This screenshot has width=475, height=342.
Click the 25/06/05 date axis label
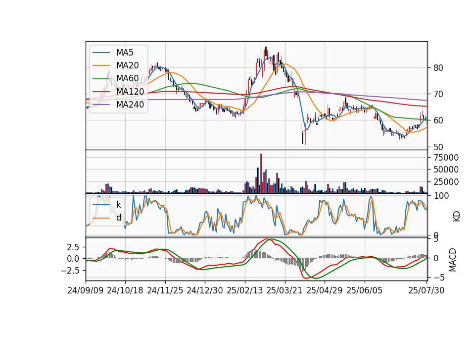(365, 290)
